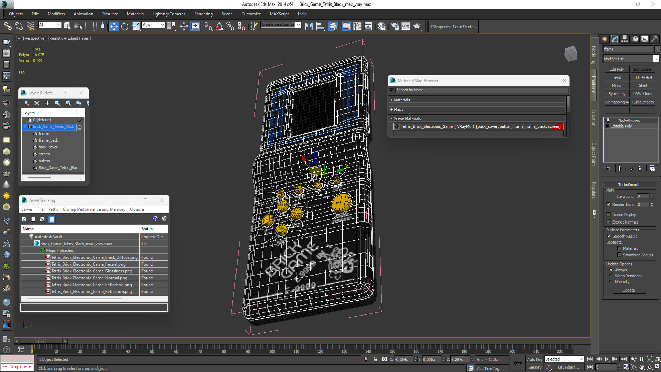
Task: Open the key mode Selected dropdown
Action: click(x=564, y=359)
